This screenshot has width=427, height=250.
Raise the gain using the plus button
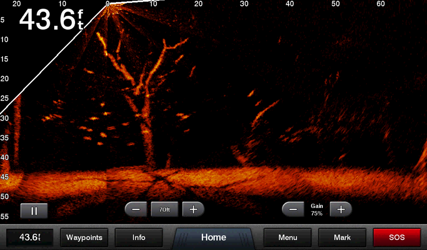[340, 209]
